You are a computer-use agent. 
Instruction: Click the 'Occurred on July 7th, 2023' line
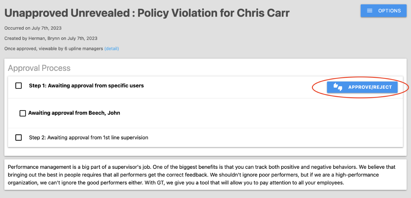point(33,28)
